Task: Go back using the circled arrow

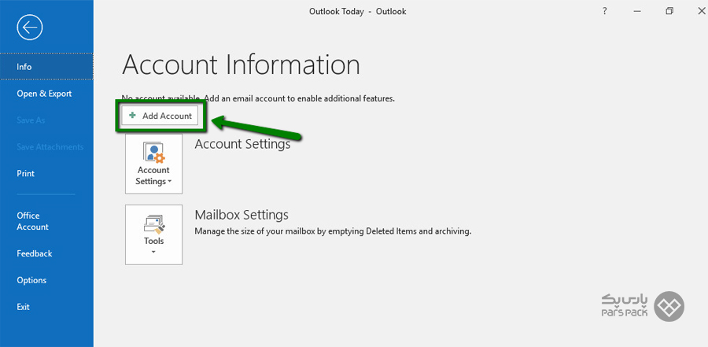Action: (x=30, y=28)
